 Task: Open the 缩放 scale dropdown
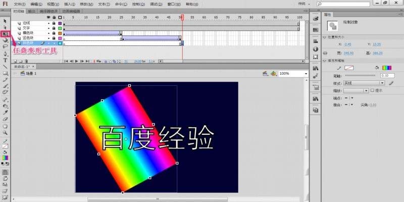[356, 91]
